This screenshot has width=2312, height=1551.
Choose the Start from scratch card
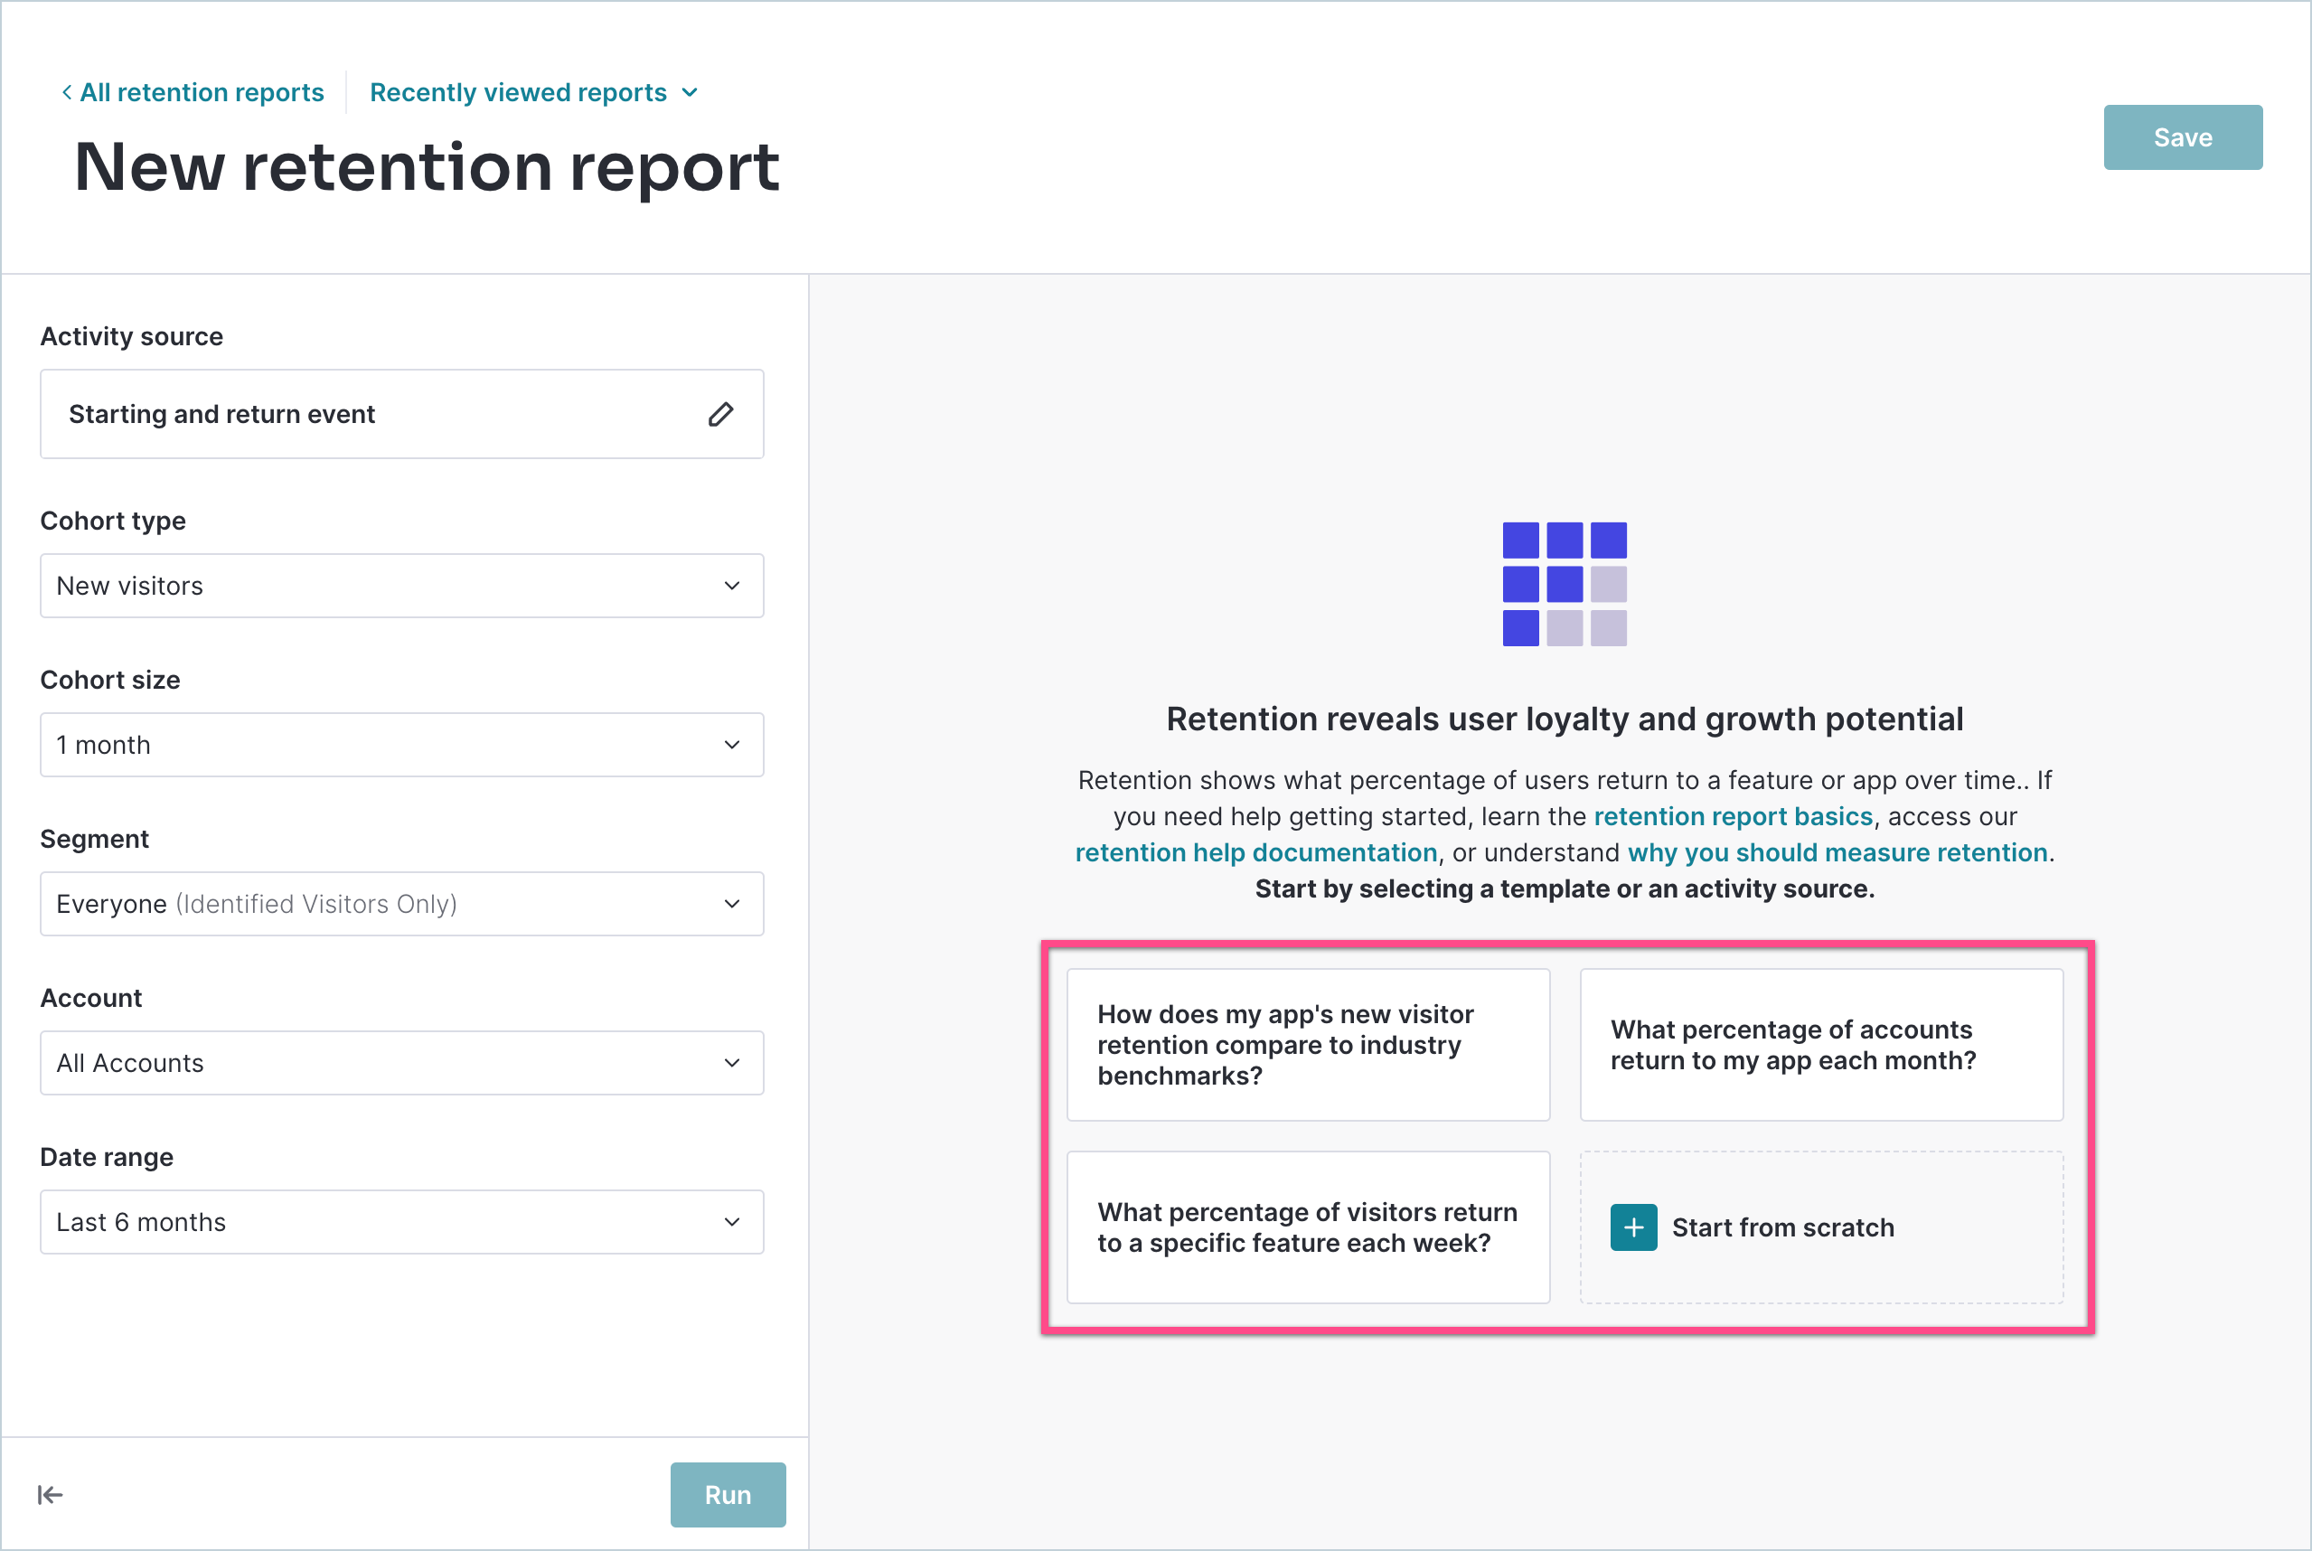tap(1821, 1227)
